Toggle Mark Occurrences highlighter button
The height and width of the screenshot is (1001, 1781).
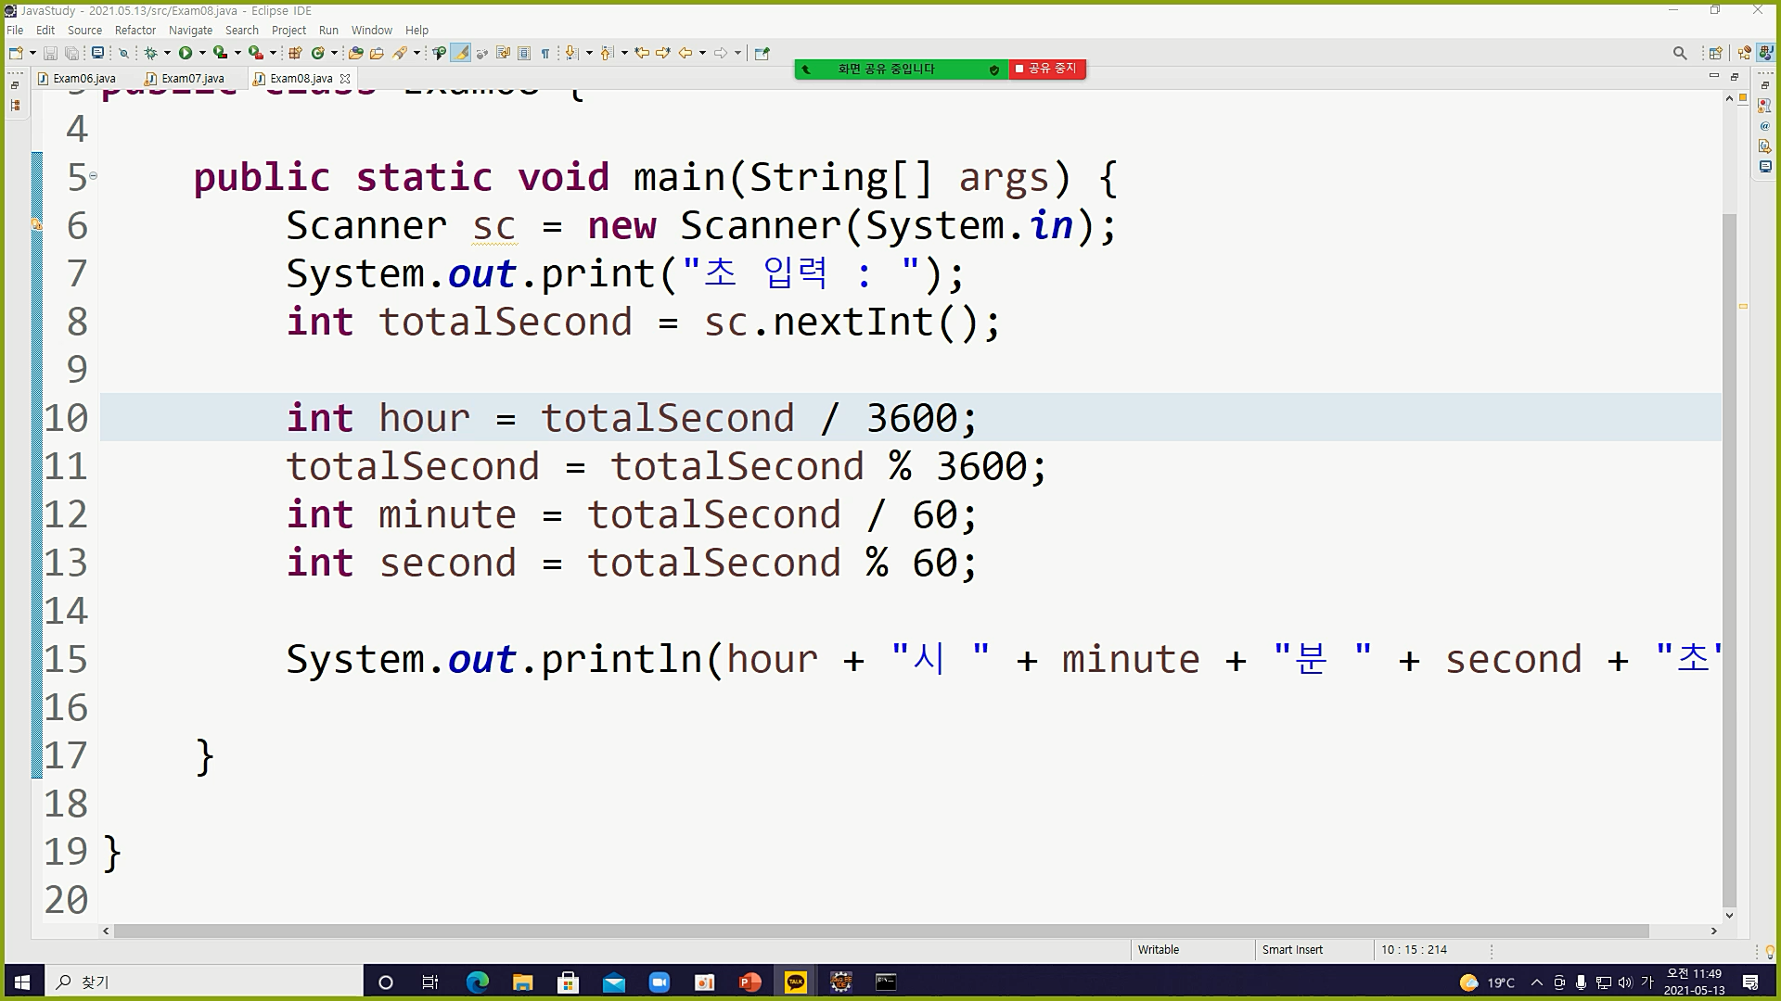[460, 53]
